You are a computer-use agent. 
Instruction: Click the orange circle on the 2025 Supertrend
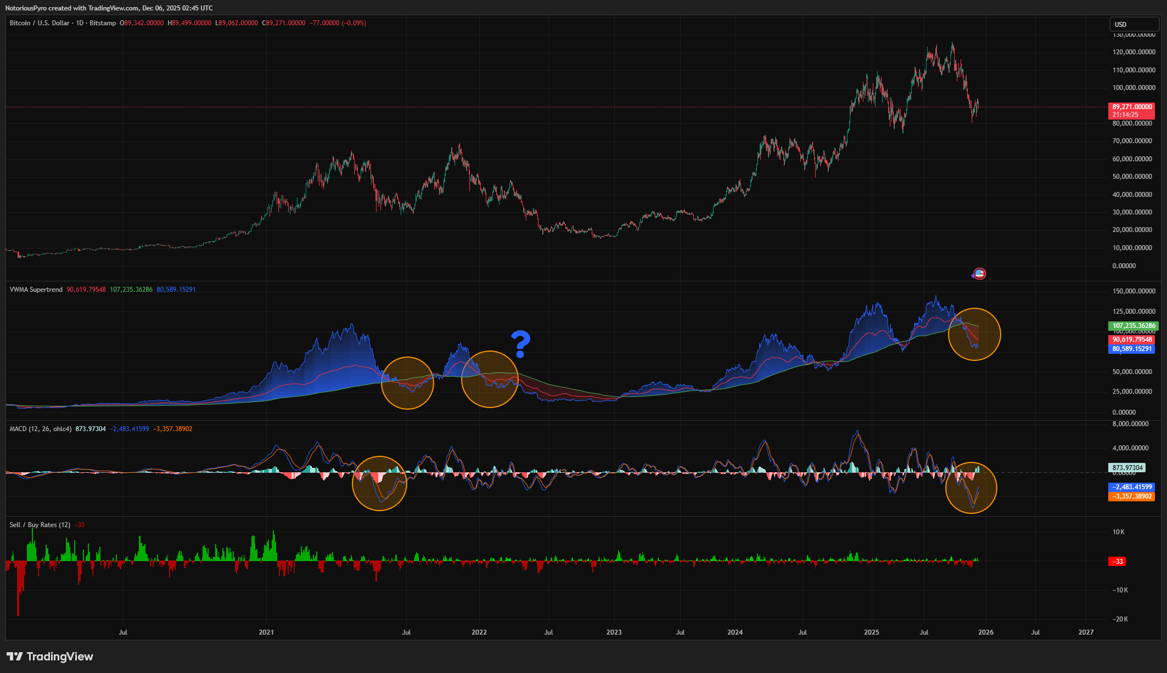pos(974,334)
